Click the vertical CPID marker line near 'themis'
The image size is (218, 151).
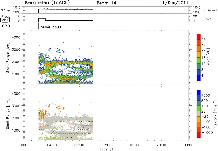pos(38,26)
